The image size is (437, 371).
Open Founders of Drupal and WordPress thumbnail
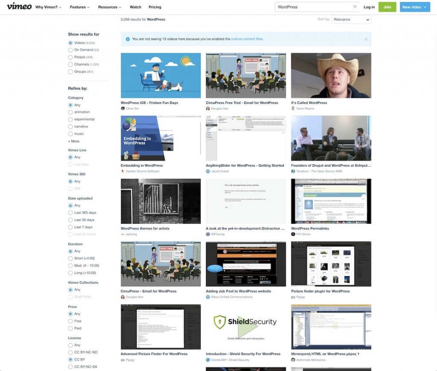point(331,138)
